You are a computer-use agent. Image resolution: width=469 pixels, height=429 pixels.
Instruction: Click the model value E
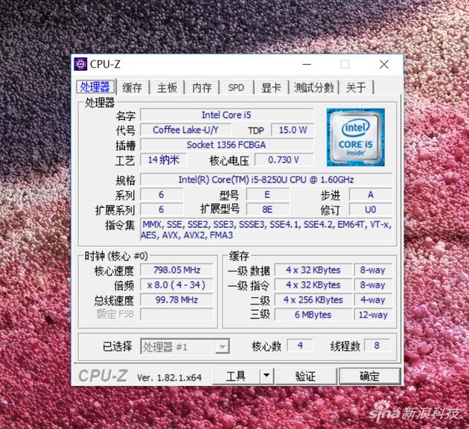267,194
